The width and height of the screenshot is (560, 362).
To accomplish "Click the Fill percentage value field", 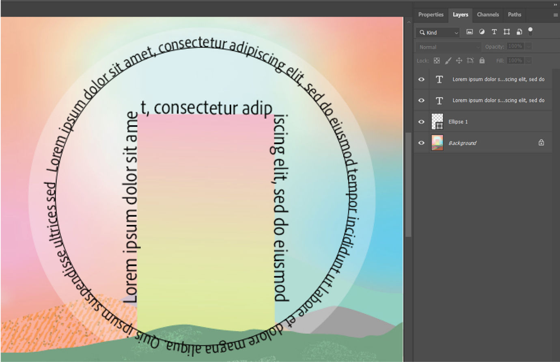I will tap(516, 60).
